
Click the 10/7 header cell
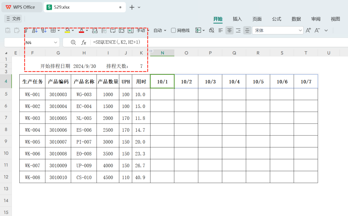coord(306,82)
